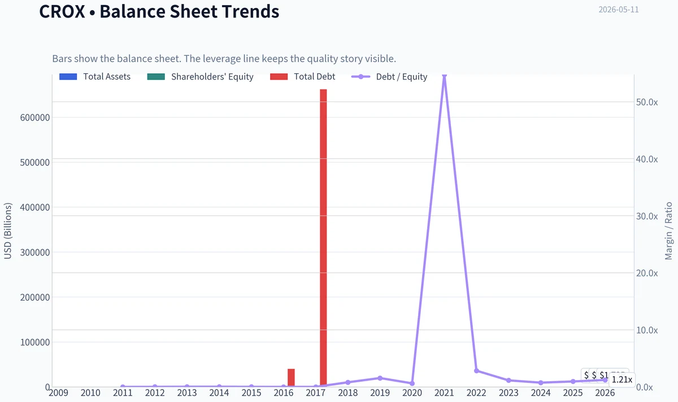Select the 2019 Debt / Equity data point
The width and height of the screenshot is (678, 402).
coord(380,378)
